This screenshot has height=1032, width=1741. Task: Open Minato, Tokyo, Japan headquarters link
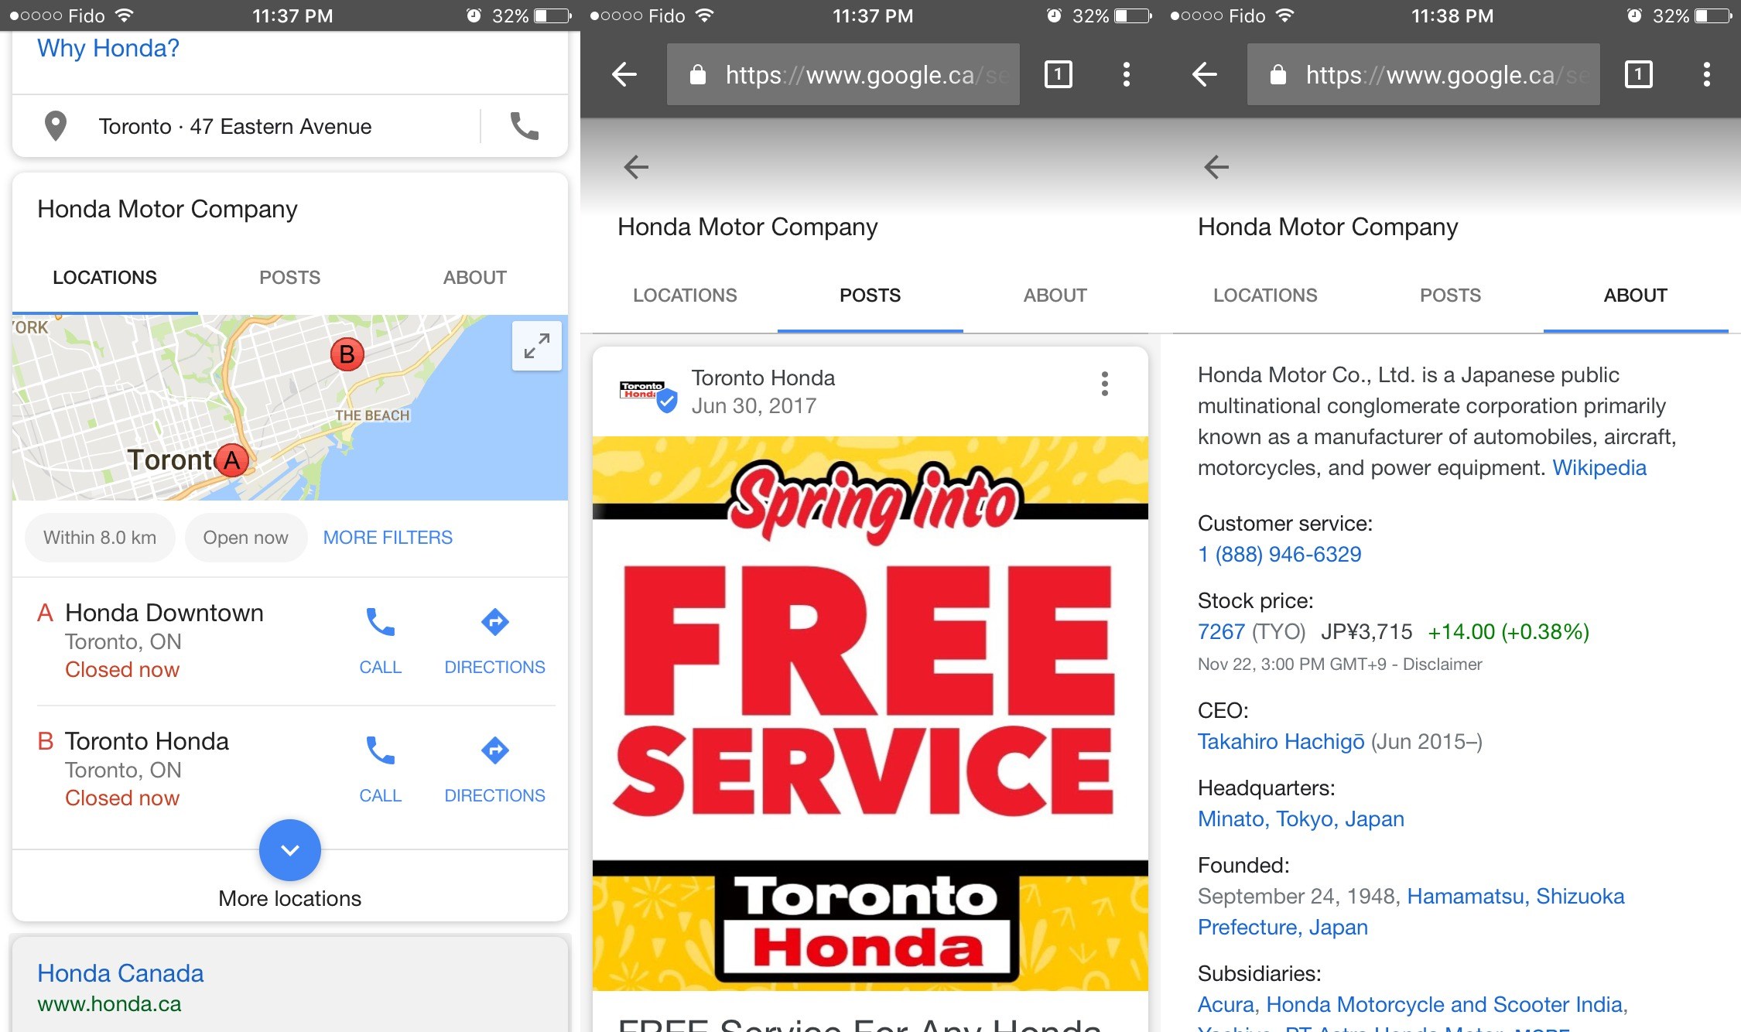click(1301, 819)
